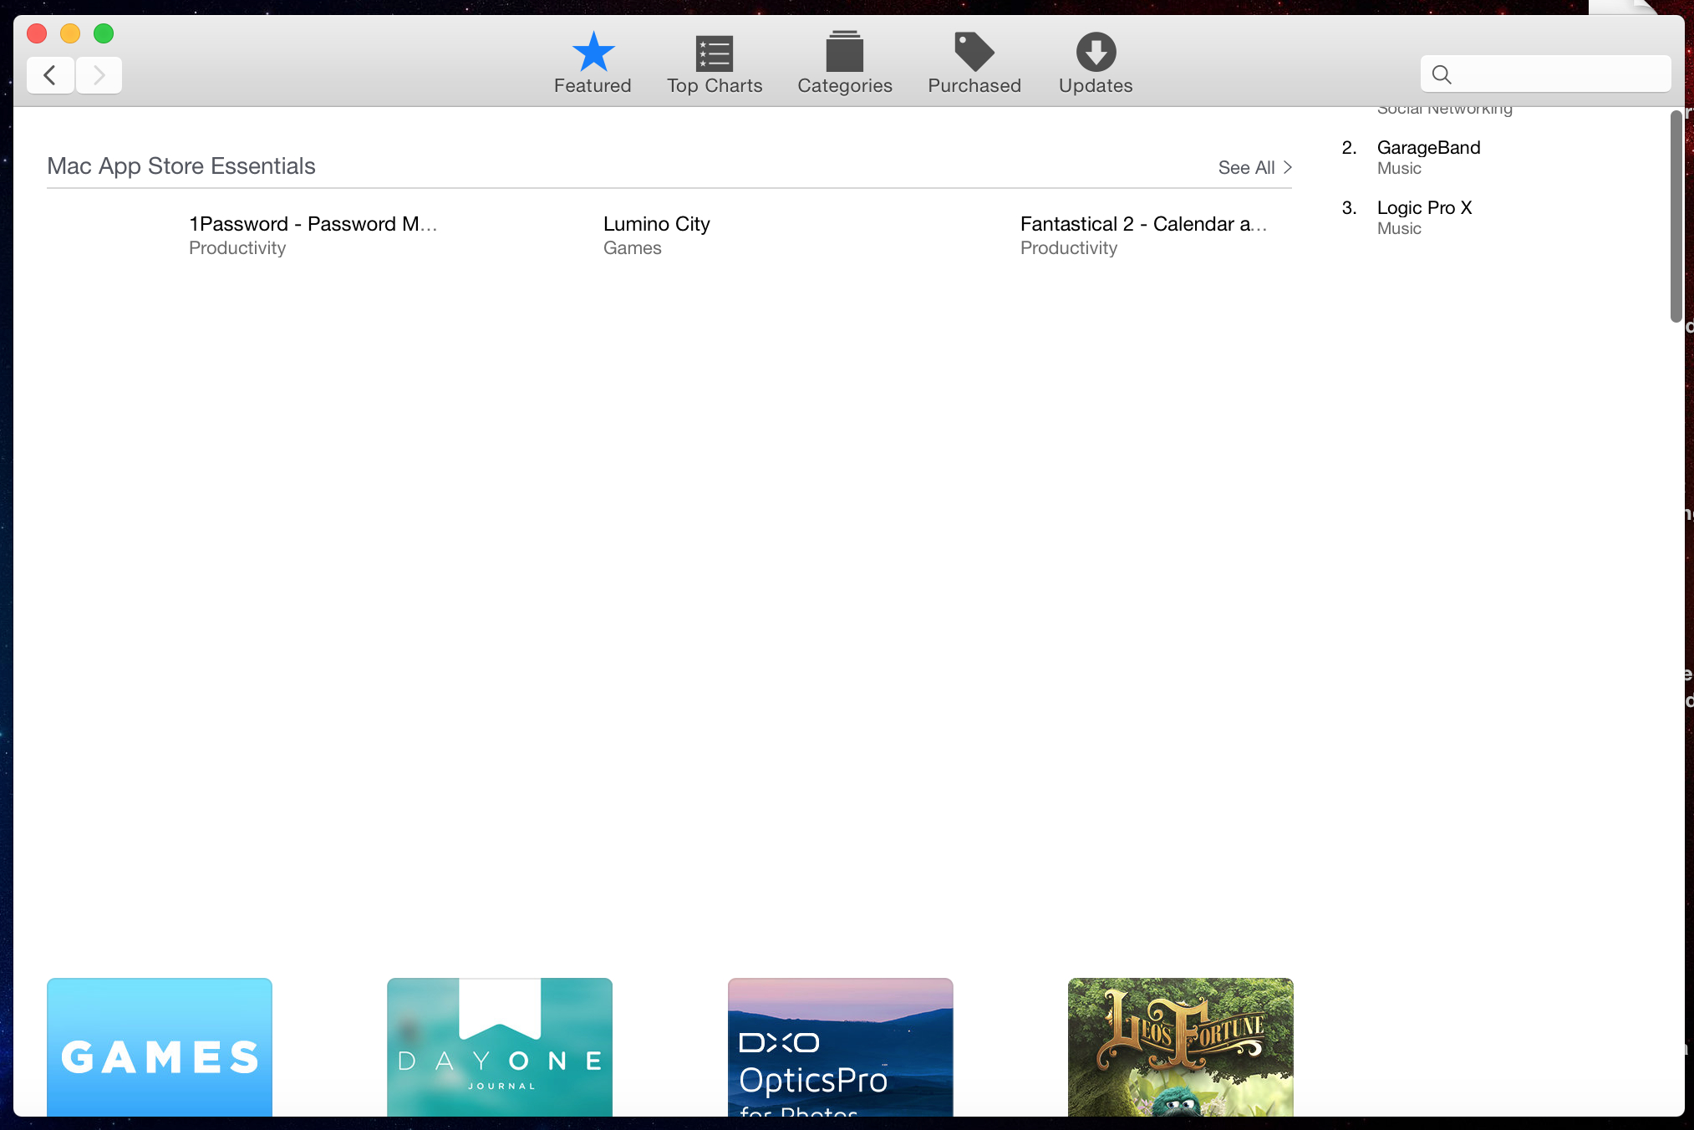Open Fantastical 2 - Calendar app link
The image size is (1694, 1130).
[1142, 224]
